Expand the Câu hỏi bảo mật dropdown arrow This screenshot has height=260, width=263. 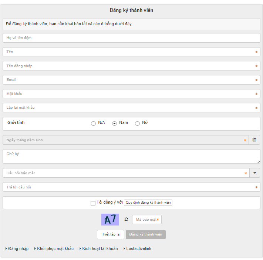pos(254,173)
